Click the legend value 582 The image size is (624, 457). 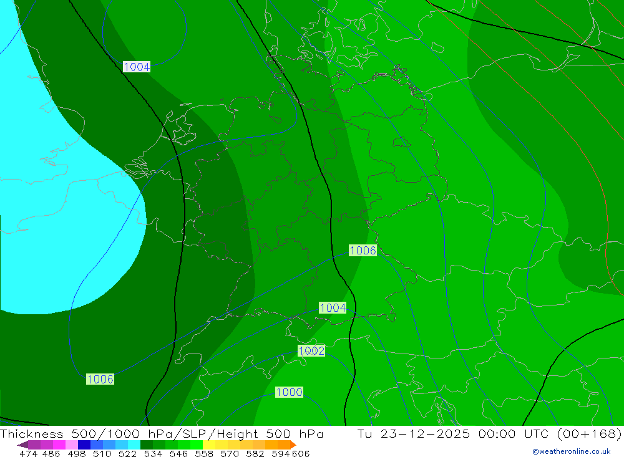pyautogui.click(x=255, y=453)
